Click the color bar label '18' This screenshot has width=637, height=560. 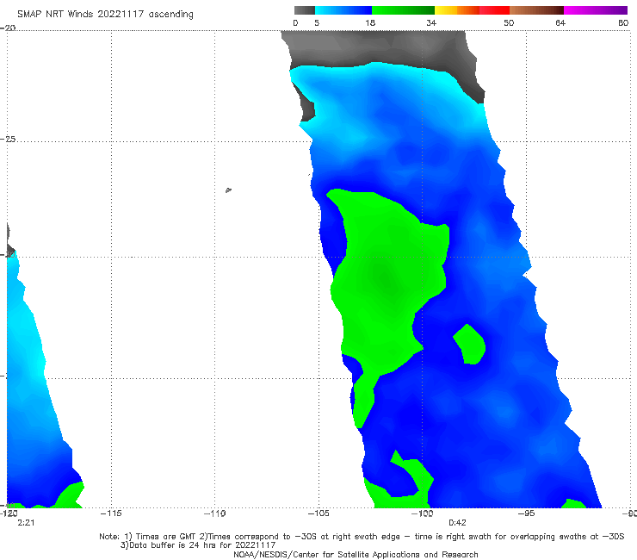point(370,23)
